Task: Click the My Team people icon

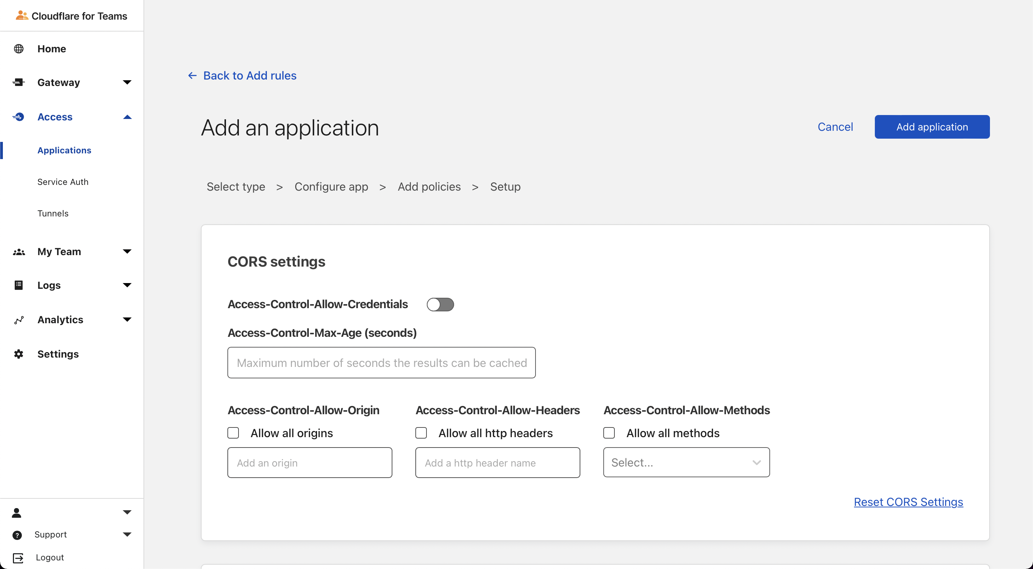Action: (x=19, y=252)
